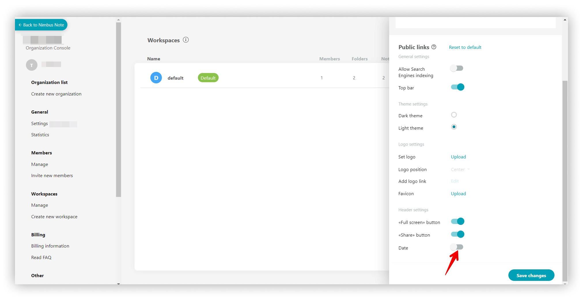
Task: Open Create new workspace
Action: tap(54, 217)
